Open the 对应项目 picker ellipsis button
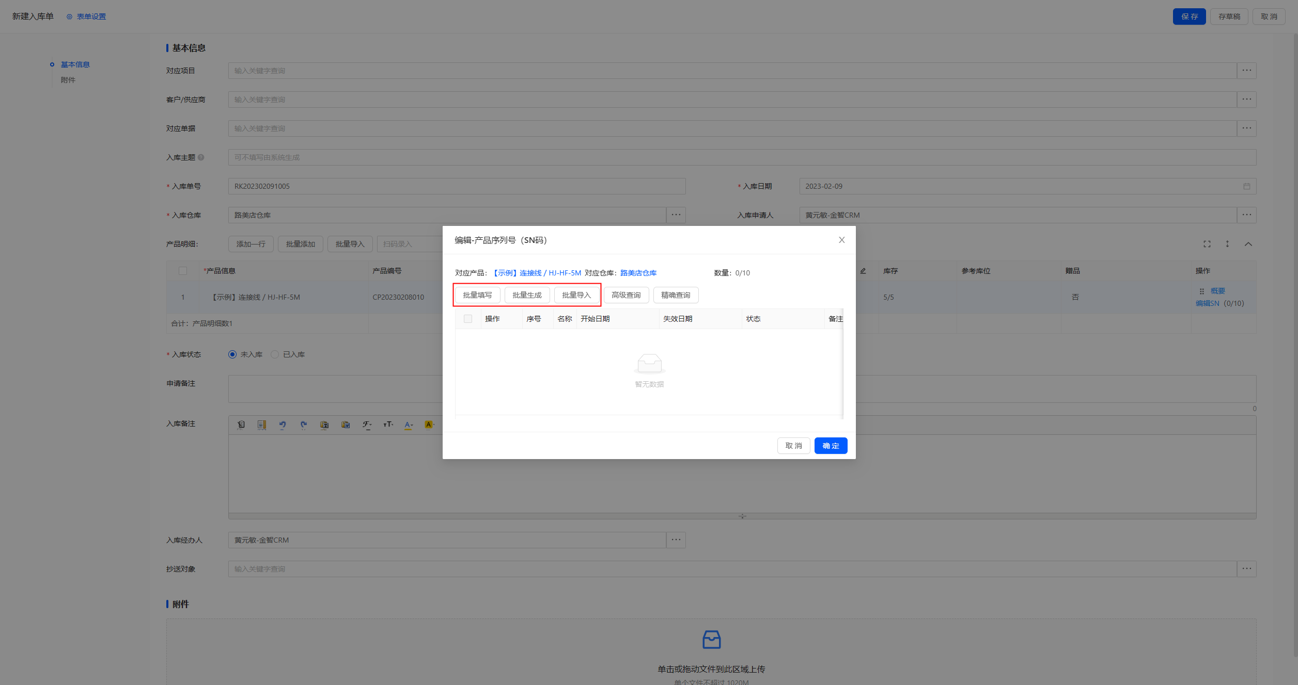 pyautogui.click(x=1246, y=71)
